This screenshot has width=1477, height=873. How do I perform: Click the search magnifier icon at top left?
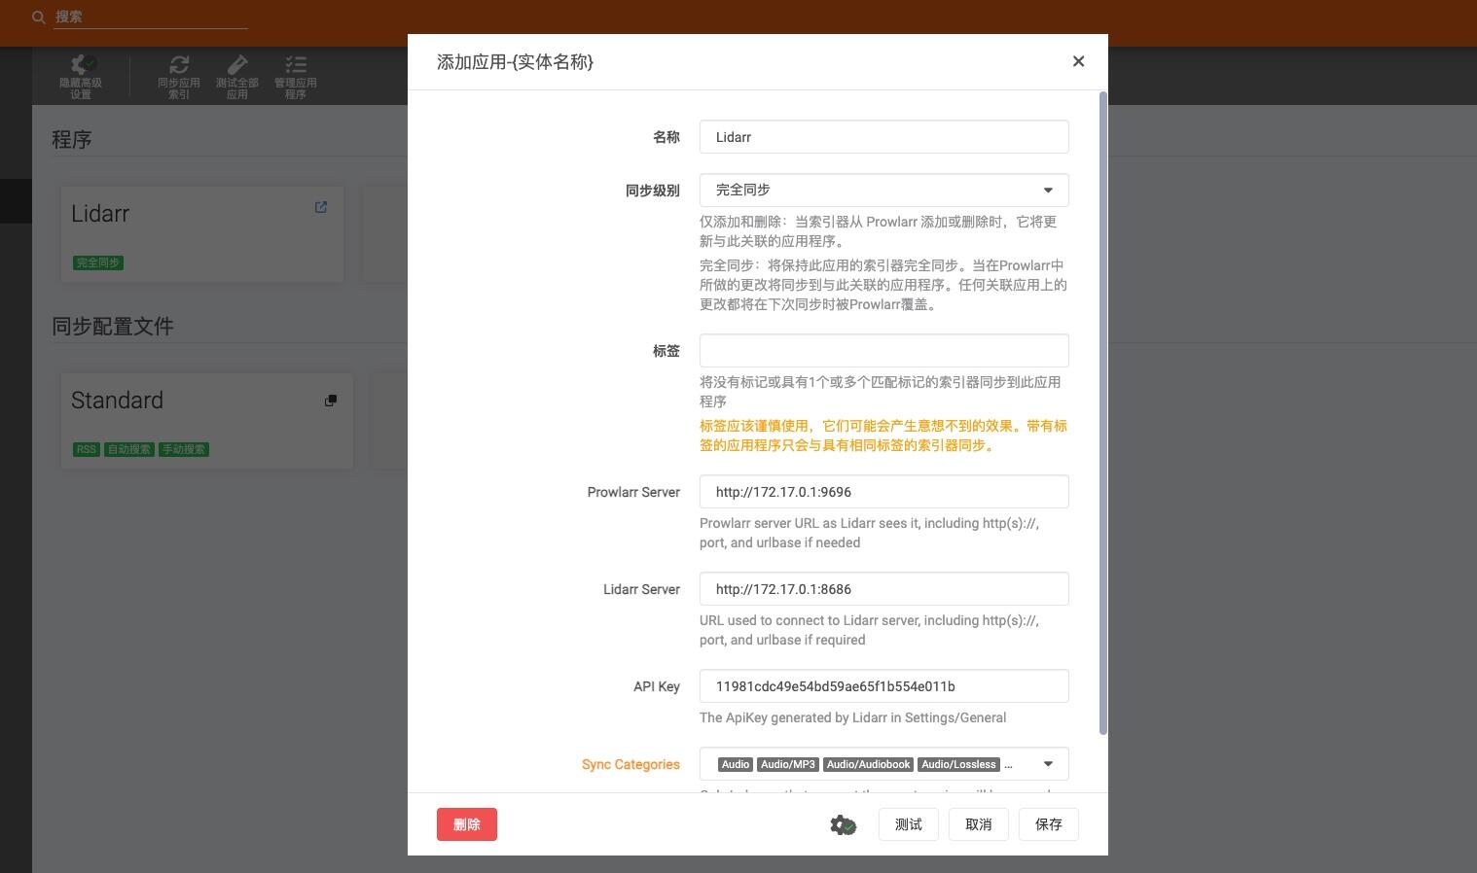39,17
